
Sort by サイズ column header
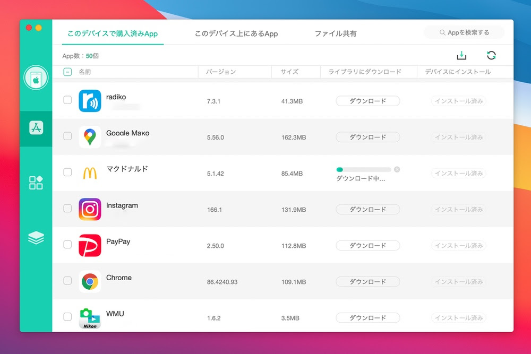click(289, 72)
